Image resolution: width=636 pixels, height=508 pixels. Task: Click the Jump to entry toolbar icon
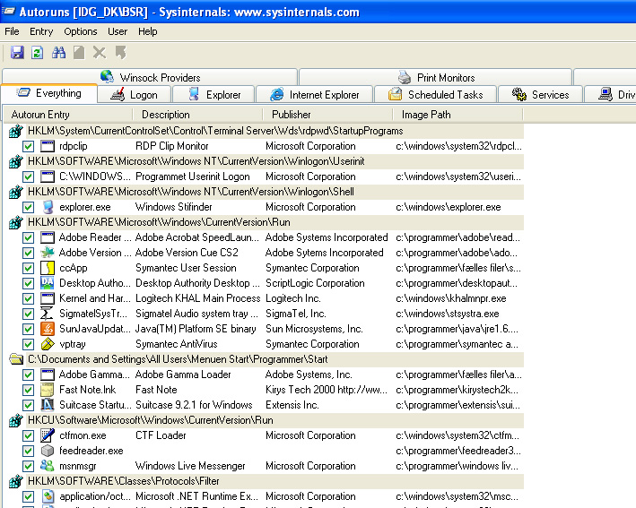(120, 53)
